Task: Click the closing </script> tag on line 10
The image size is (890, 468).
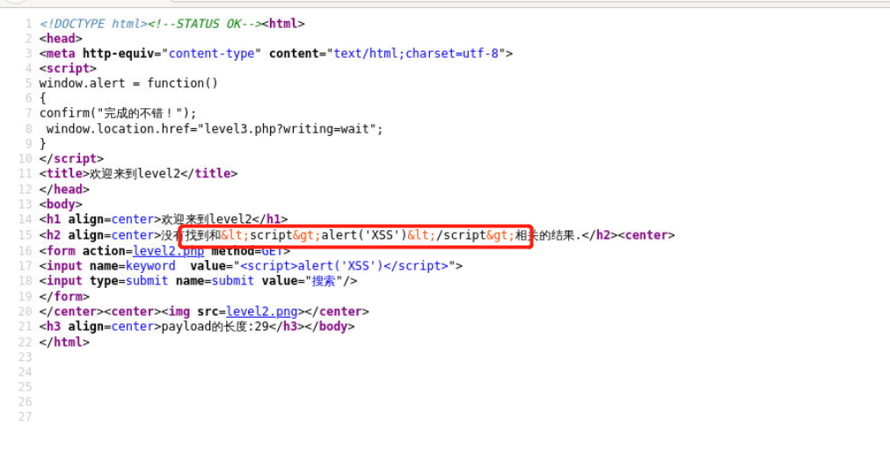Action: point(71,159)
